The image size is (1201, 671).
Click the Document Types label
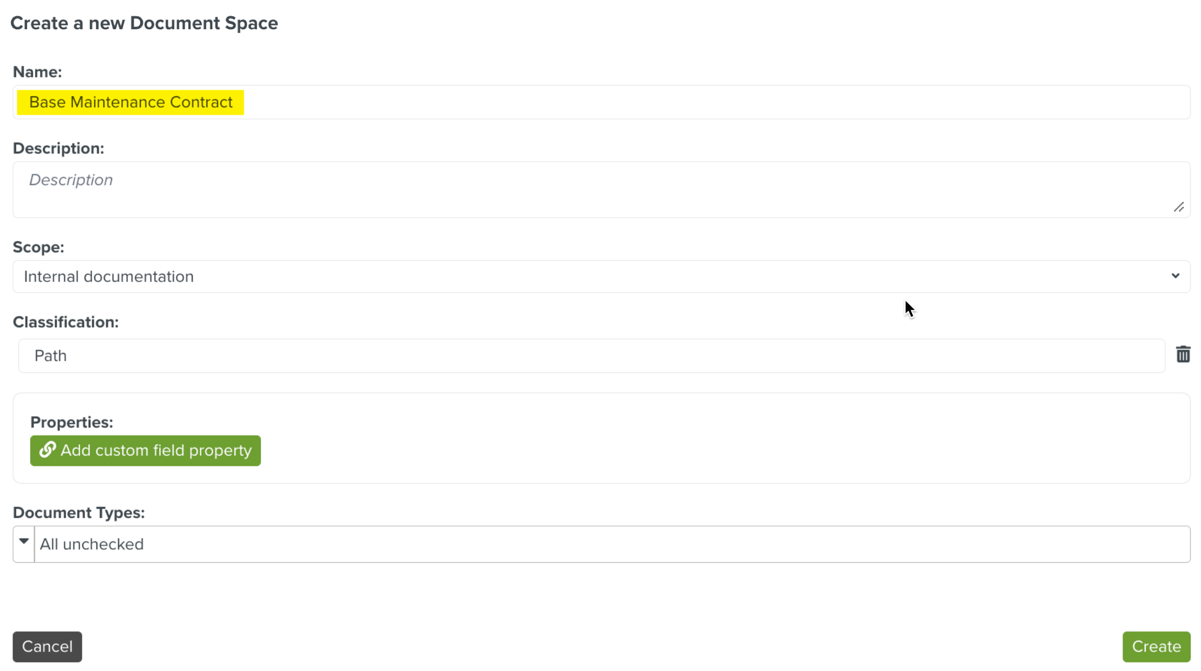[x=79, y=512]
